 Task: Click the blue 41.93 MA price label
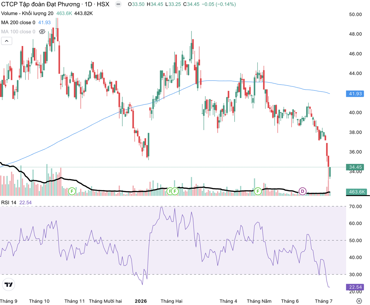[356, 93]
